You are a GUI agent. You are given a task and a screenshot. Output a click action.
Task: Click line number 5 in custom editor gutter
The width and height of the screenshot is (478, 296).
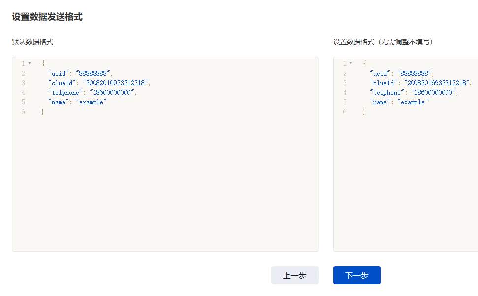[345, 102]
